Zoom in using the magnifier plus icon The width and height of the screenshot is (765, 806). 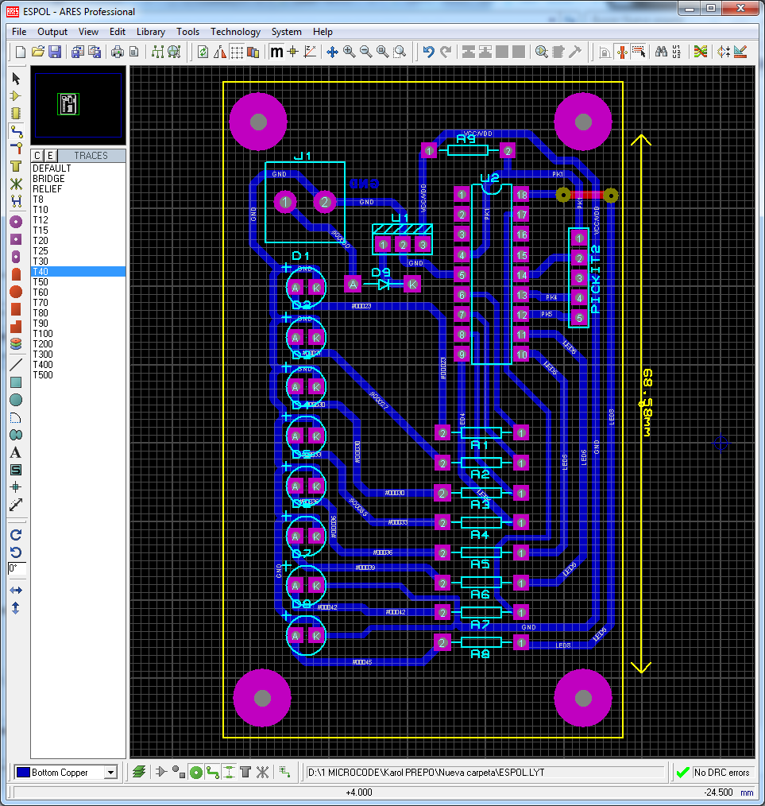click(350, 52)
